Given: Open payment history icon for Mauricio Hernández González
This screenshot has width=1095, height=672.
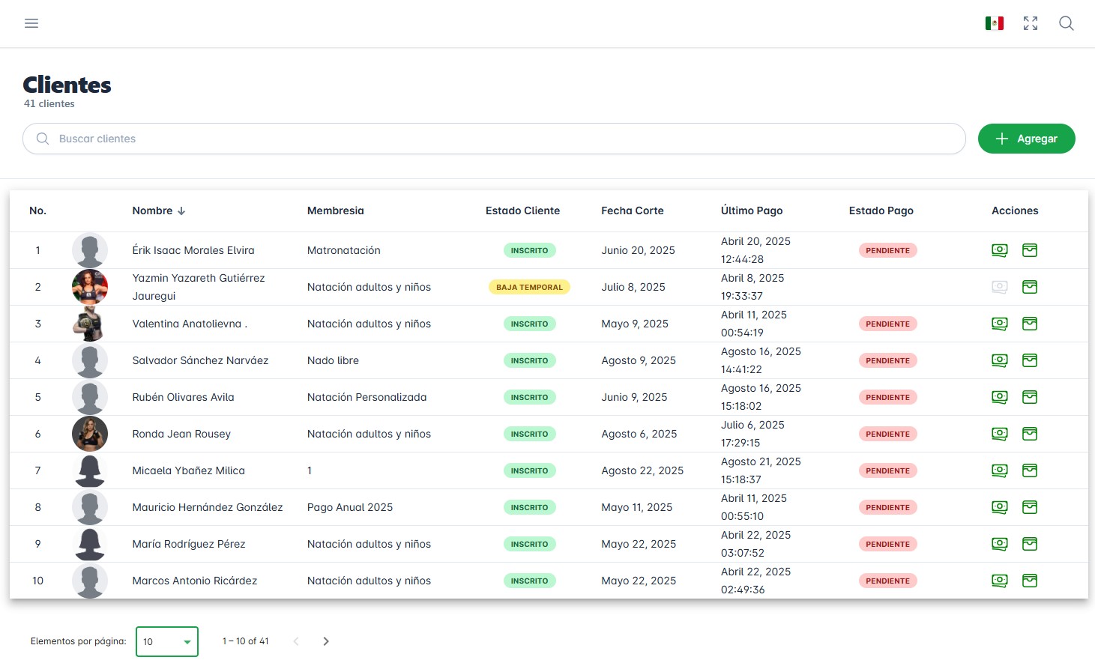Looking at the screenshot, I should tap(1030, 507).
